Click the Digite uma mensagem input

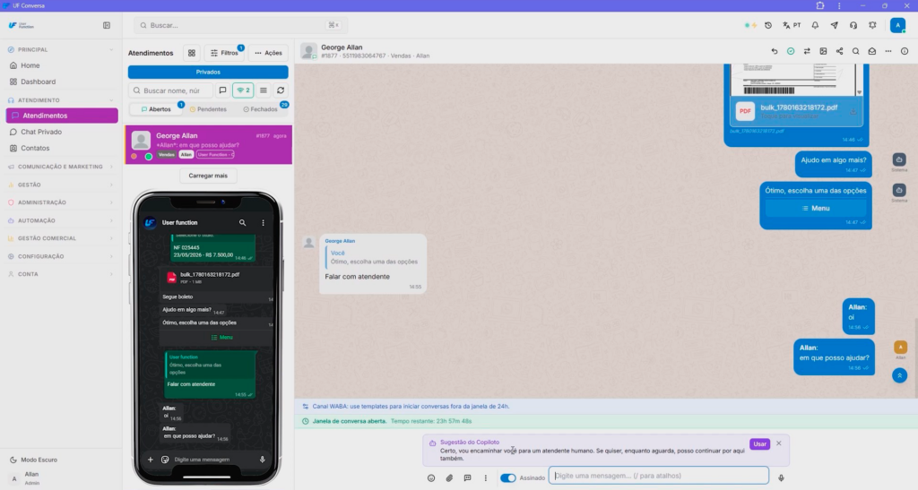[659, 476]
